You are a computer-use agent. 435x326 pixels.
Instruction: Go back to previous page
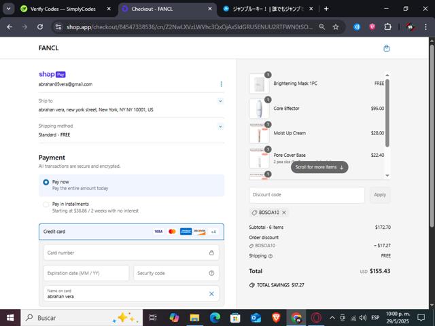coord(10,27)
